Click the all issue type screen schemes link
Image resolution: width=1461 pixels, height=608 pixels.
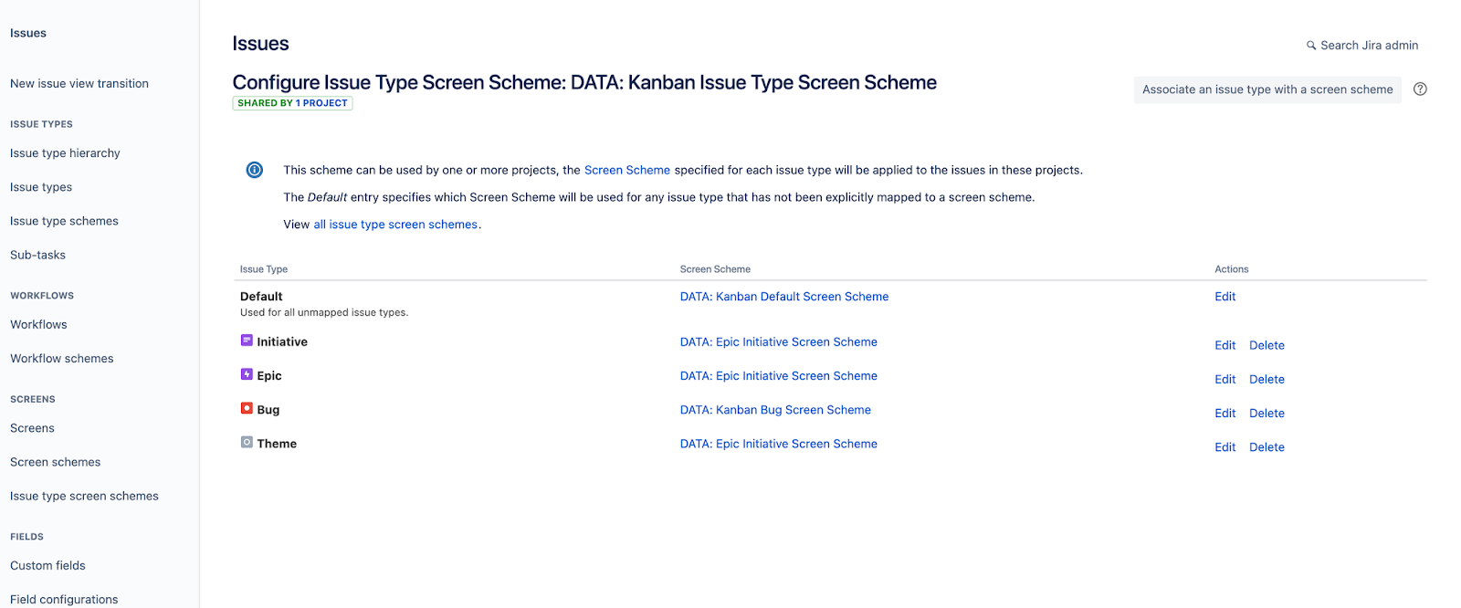click(395, 224)
